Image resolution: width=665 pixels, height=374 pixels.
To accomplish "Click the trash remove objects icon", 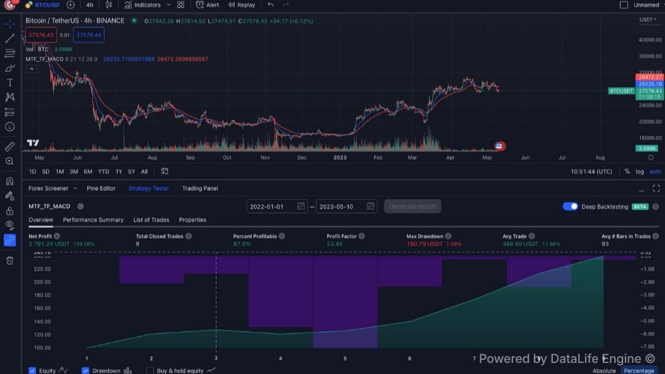I will (10, 260).
